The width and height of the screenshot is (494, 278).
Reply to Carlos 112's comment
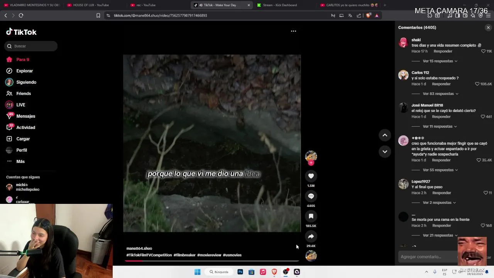(441, 84)
